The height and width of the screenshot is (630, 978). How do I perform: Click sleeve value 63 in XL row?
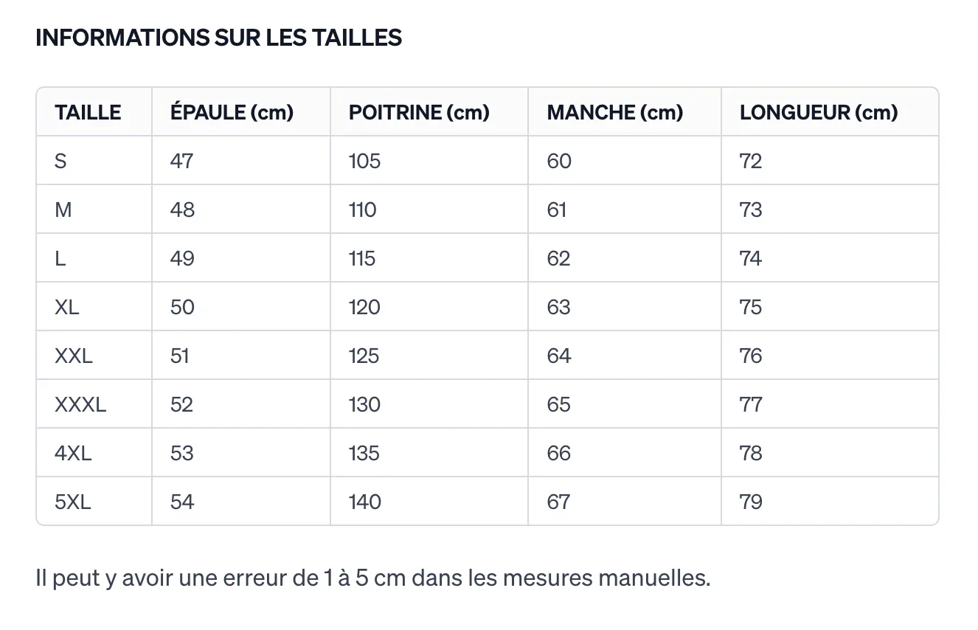pos(559,307)
